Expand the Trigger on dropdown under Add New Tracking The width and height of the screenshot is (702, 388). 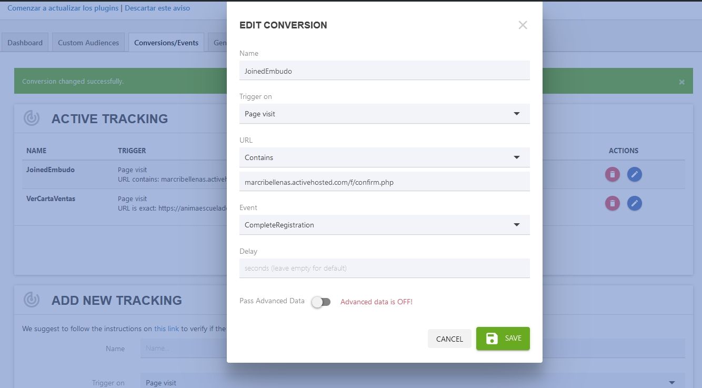coord(413,382)
